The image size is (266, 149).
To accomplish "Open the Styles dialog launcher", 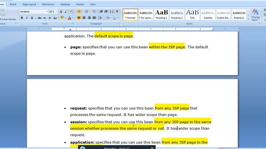I will [259, 24].
